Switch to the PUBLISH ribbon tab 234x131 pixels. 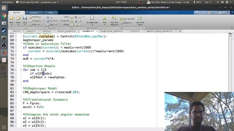pos(34,13)
